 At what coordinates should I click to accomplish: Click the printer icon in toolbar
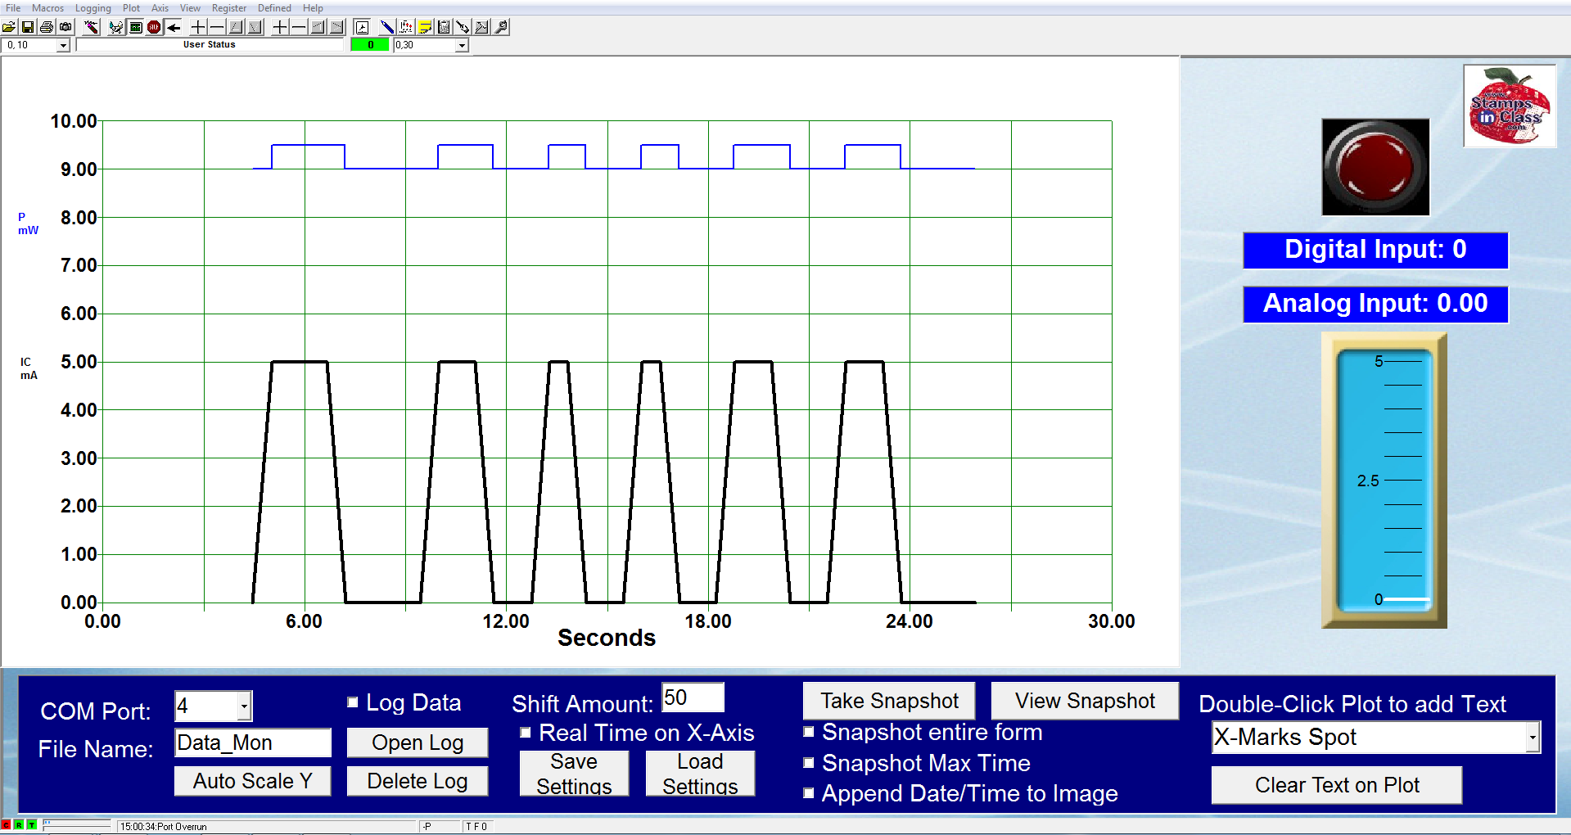(47, 27)
